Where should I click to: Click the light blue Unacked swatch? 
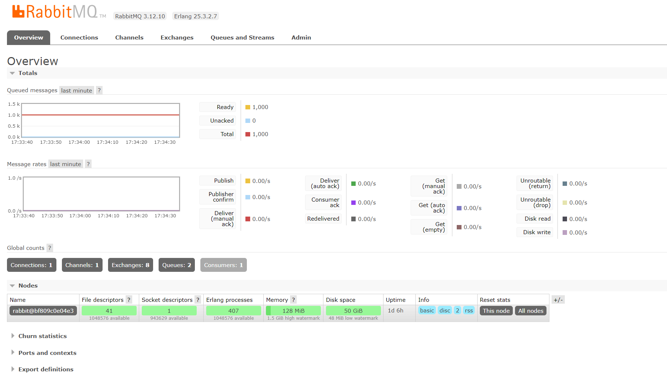coord(248,121)
